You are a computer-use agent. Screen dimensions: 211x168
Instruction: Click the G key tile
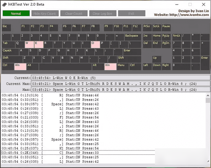point(61,52)
